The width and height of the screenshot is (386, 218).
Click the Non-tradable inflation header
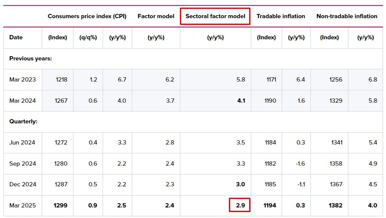click(x=347, y=16)
